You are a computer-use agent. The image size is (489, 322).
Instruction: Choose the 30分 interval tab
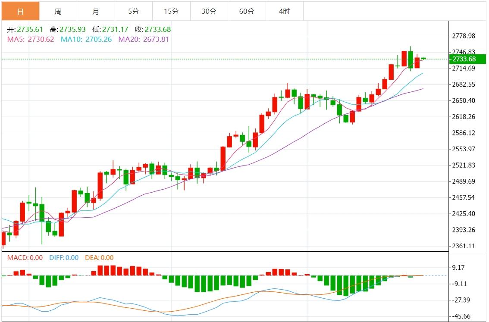[x=209, y=11]
